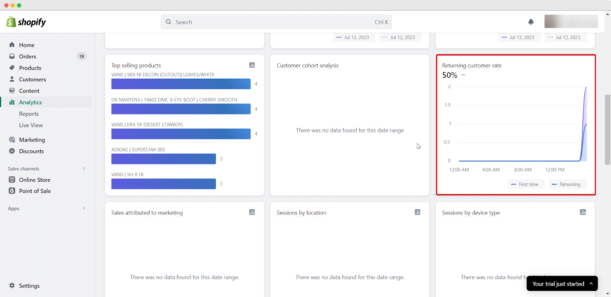Click the 12:00 PM axis label
The height and width of the screenshot is (297, 611).
555,169
